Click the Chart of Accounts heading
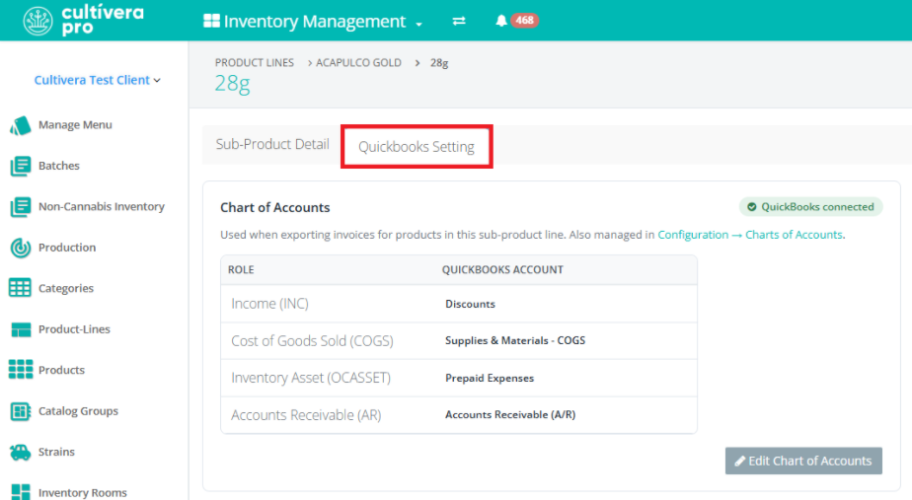The width and height of the screenshot is (912, 500). pyautogui.click(x=274, y=207)
